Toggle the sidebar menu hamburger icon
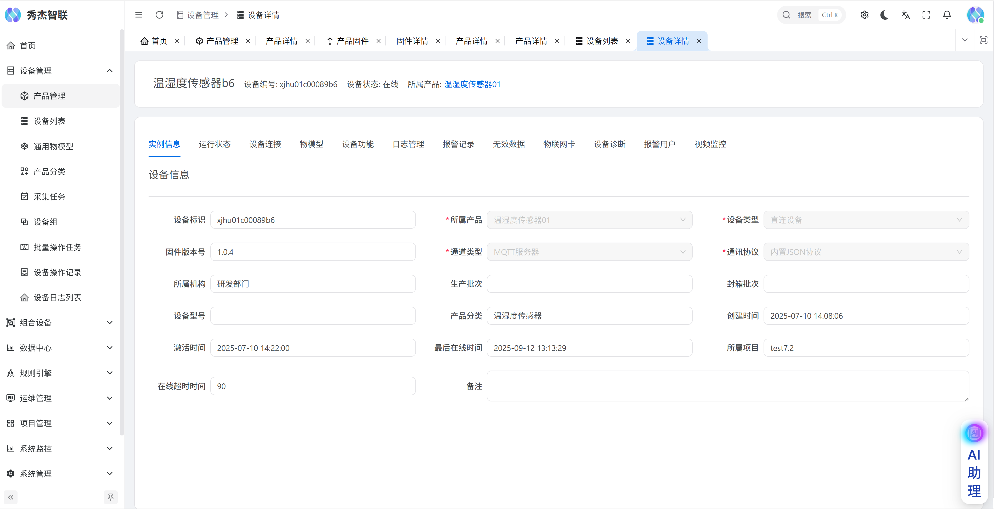This screenshot has height=509, width=994. click(139, 15)
